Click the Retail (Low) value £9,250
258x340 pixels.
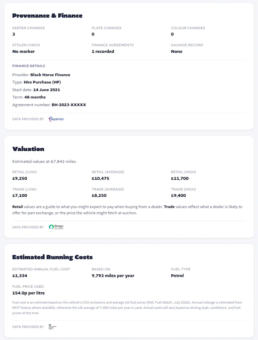pos(20,178)
